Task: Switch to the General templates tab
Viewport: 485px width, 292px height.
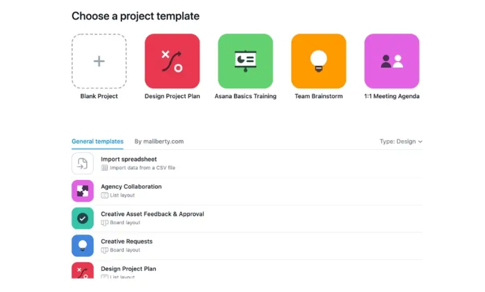Action: [x=98, y=142]
